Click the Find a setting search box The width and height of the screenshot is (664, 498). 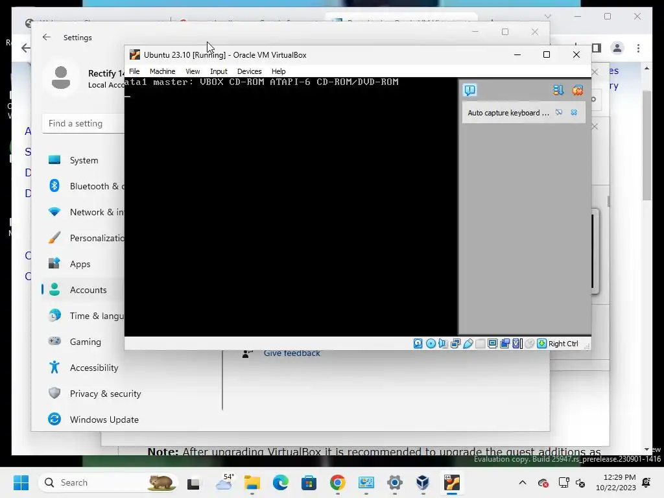click(x=84, y=123)
